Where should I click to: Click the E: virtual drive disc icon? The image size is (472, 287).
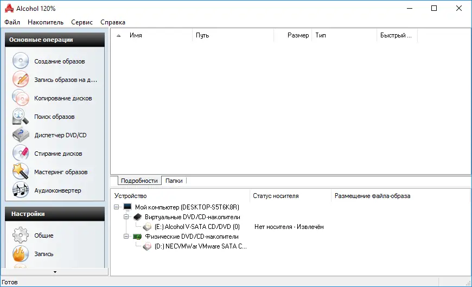click(x=147, y=226)
